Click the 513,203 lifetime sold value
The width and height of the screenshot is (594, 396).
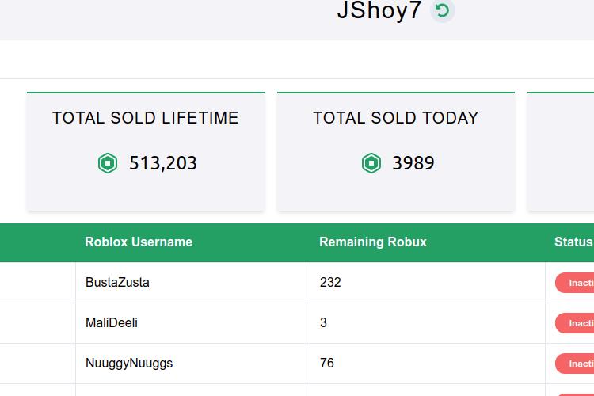(x=163, y=163)
